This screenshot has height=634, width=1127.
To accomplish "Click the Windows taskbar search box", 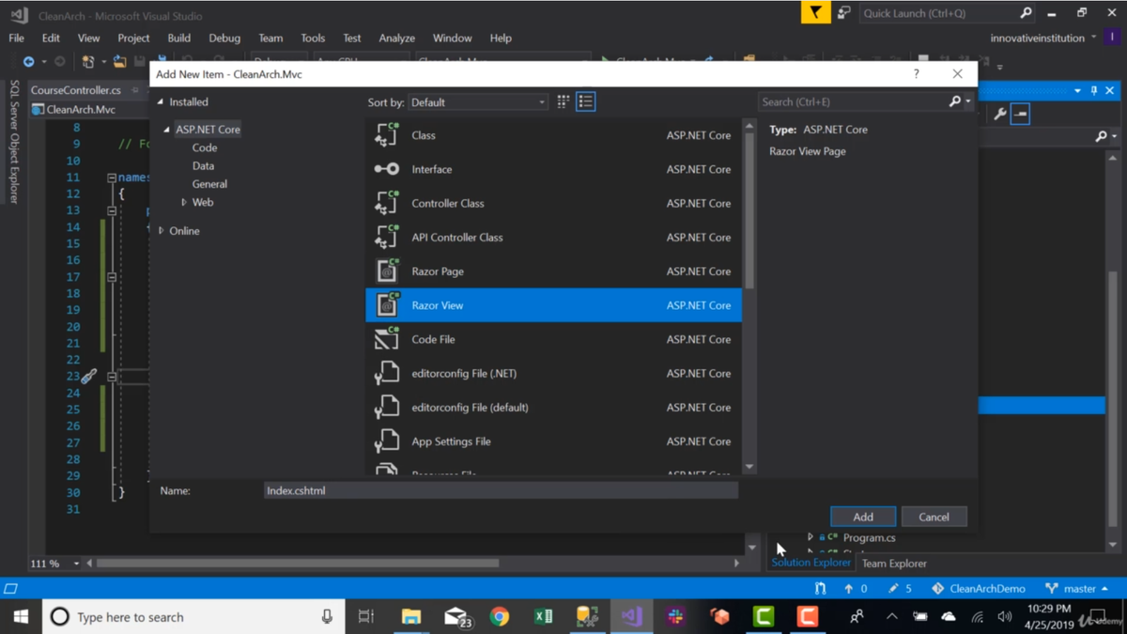I will [193, 617].
